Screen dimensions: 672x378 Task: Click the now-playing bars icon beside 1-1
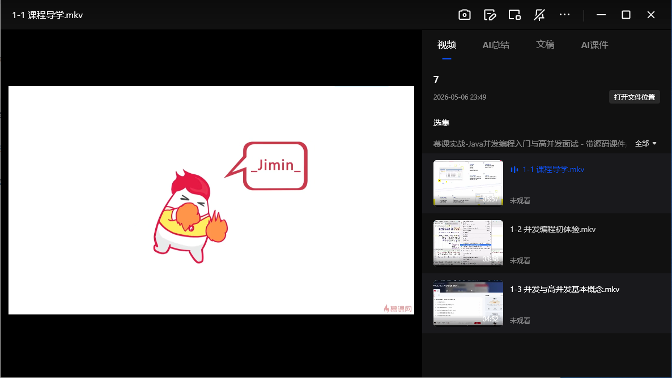click(514, 170)
